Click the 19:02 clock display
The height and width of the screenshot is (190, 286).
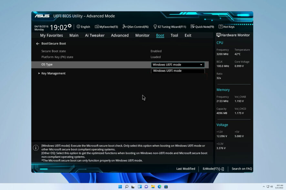pyautogui.click(x=58, y=27)
